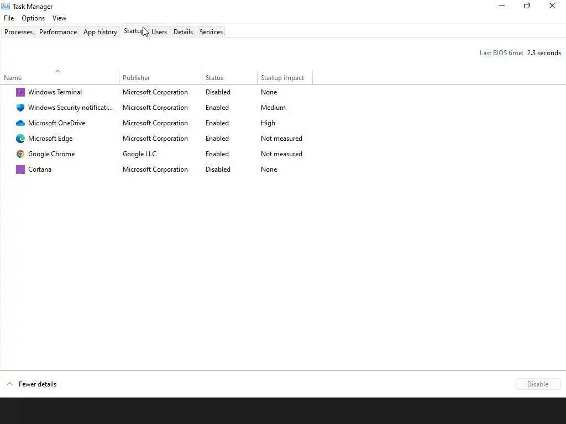This screenshot has height=424, width=566.
Task: Switch to the Details tab
Action: pyautogui.click(x=183, y=31)
